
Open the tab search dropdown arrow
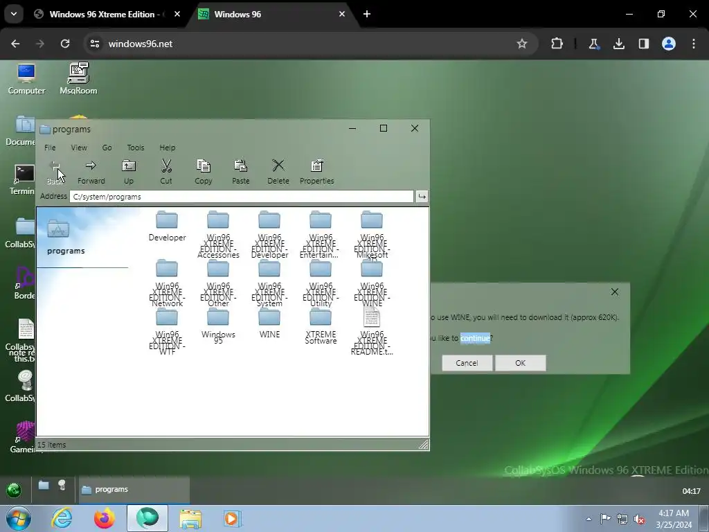pos(14,14)
